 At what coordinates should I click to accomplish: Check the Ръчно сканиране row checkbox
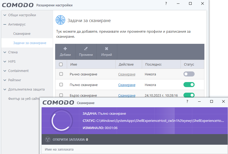point(61,74)
